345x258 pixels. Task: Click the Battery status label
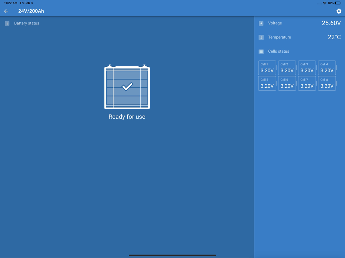pyautogui.click(x=27, y=23)
